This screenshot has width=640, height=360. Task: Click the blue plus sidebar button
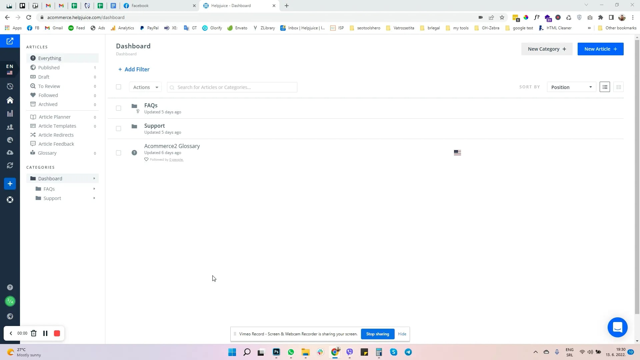tap(10, 184)
